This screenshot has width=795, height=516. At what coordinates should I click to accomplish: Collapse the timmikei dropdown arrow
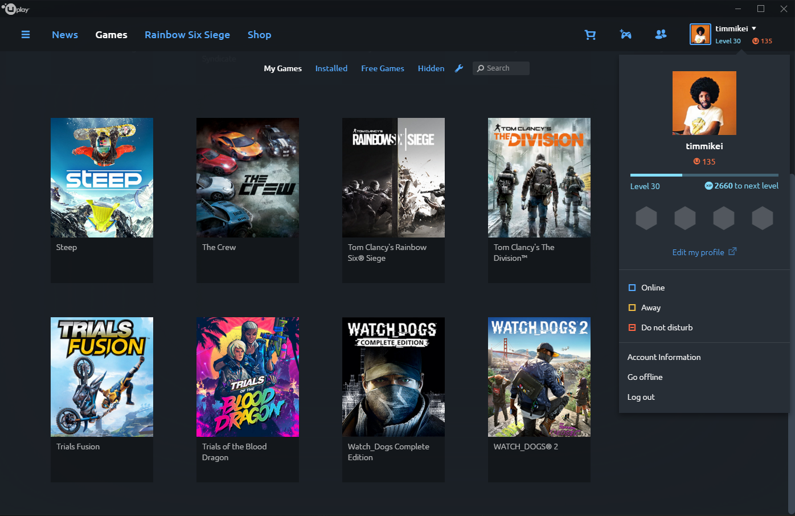[753, 28]
